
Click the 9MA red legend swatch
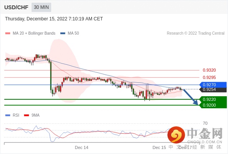point(26,115)
